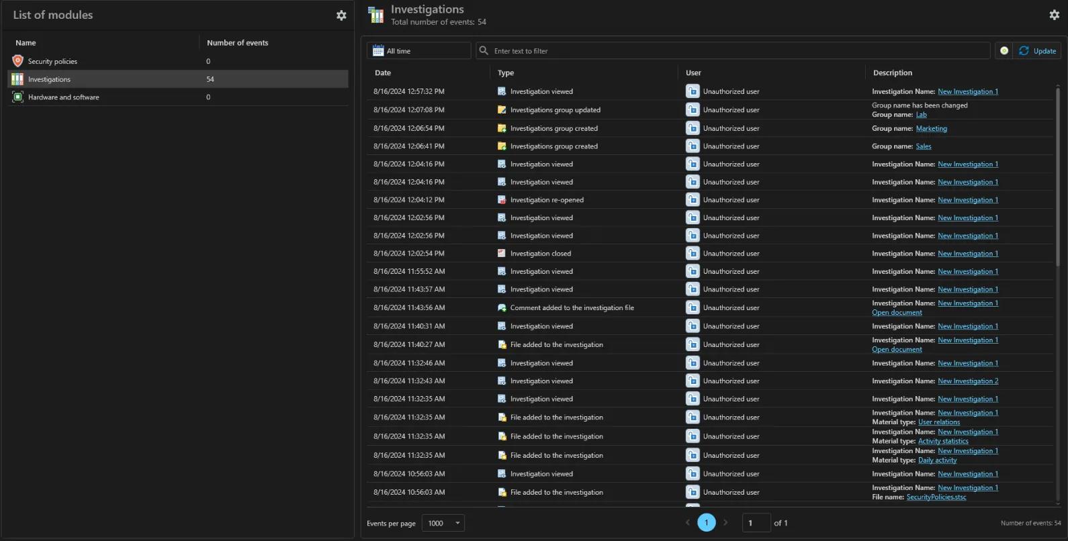Select the Security policies module
Screen dimensions: 1068x541
(x=178, y=61)
